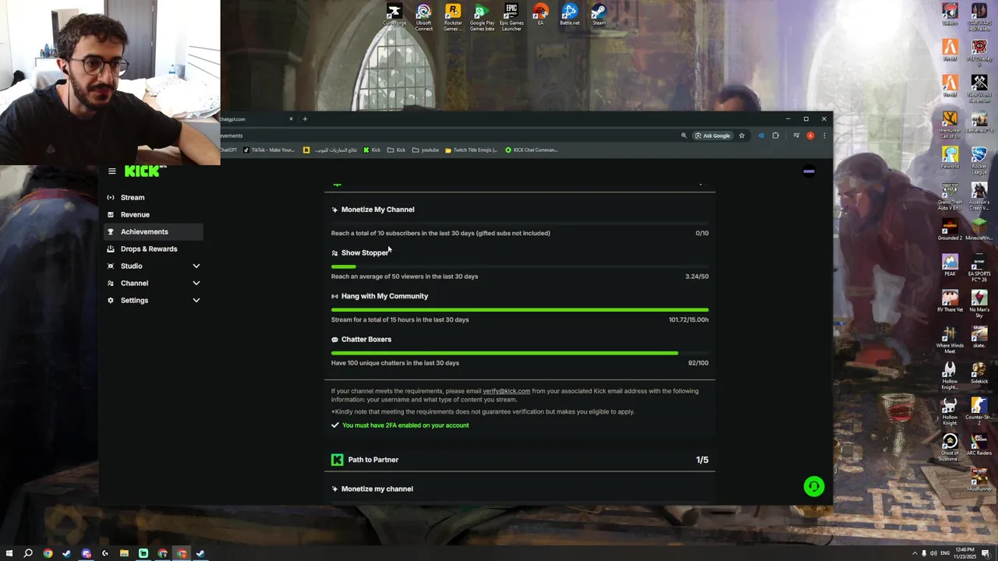Viewport: 998px width, 561px height.
Task: Open taskbar search
Action: pyautogui.click(x=28, y=553)
